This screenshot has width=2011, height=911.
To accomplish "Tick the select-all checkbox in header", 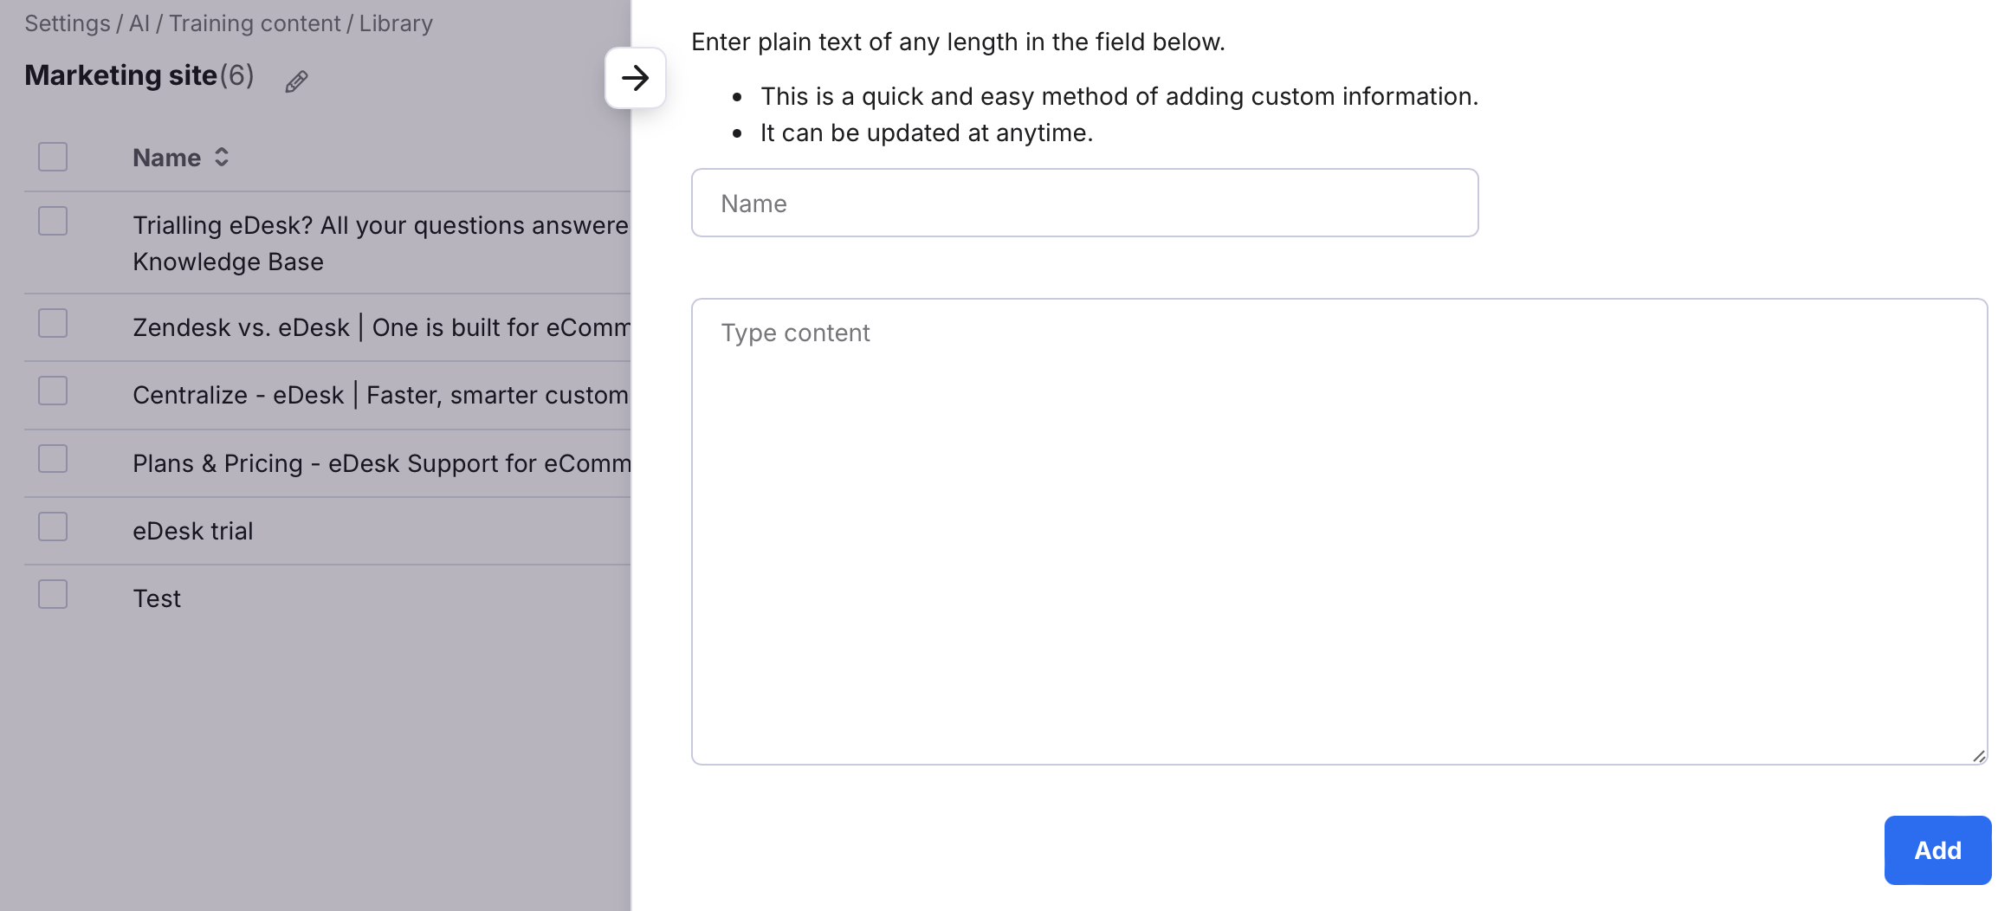I will click(53, 157).
